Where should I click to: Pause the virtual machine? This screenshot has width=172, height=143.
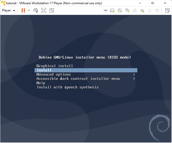point(23,10)
